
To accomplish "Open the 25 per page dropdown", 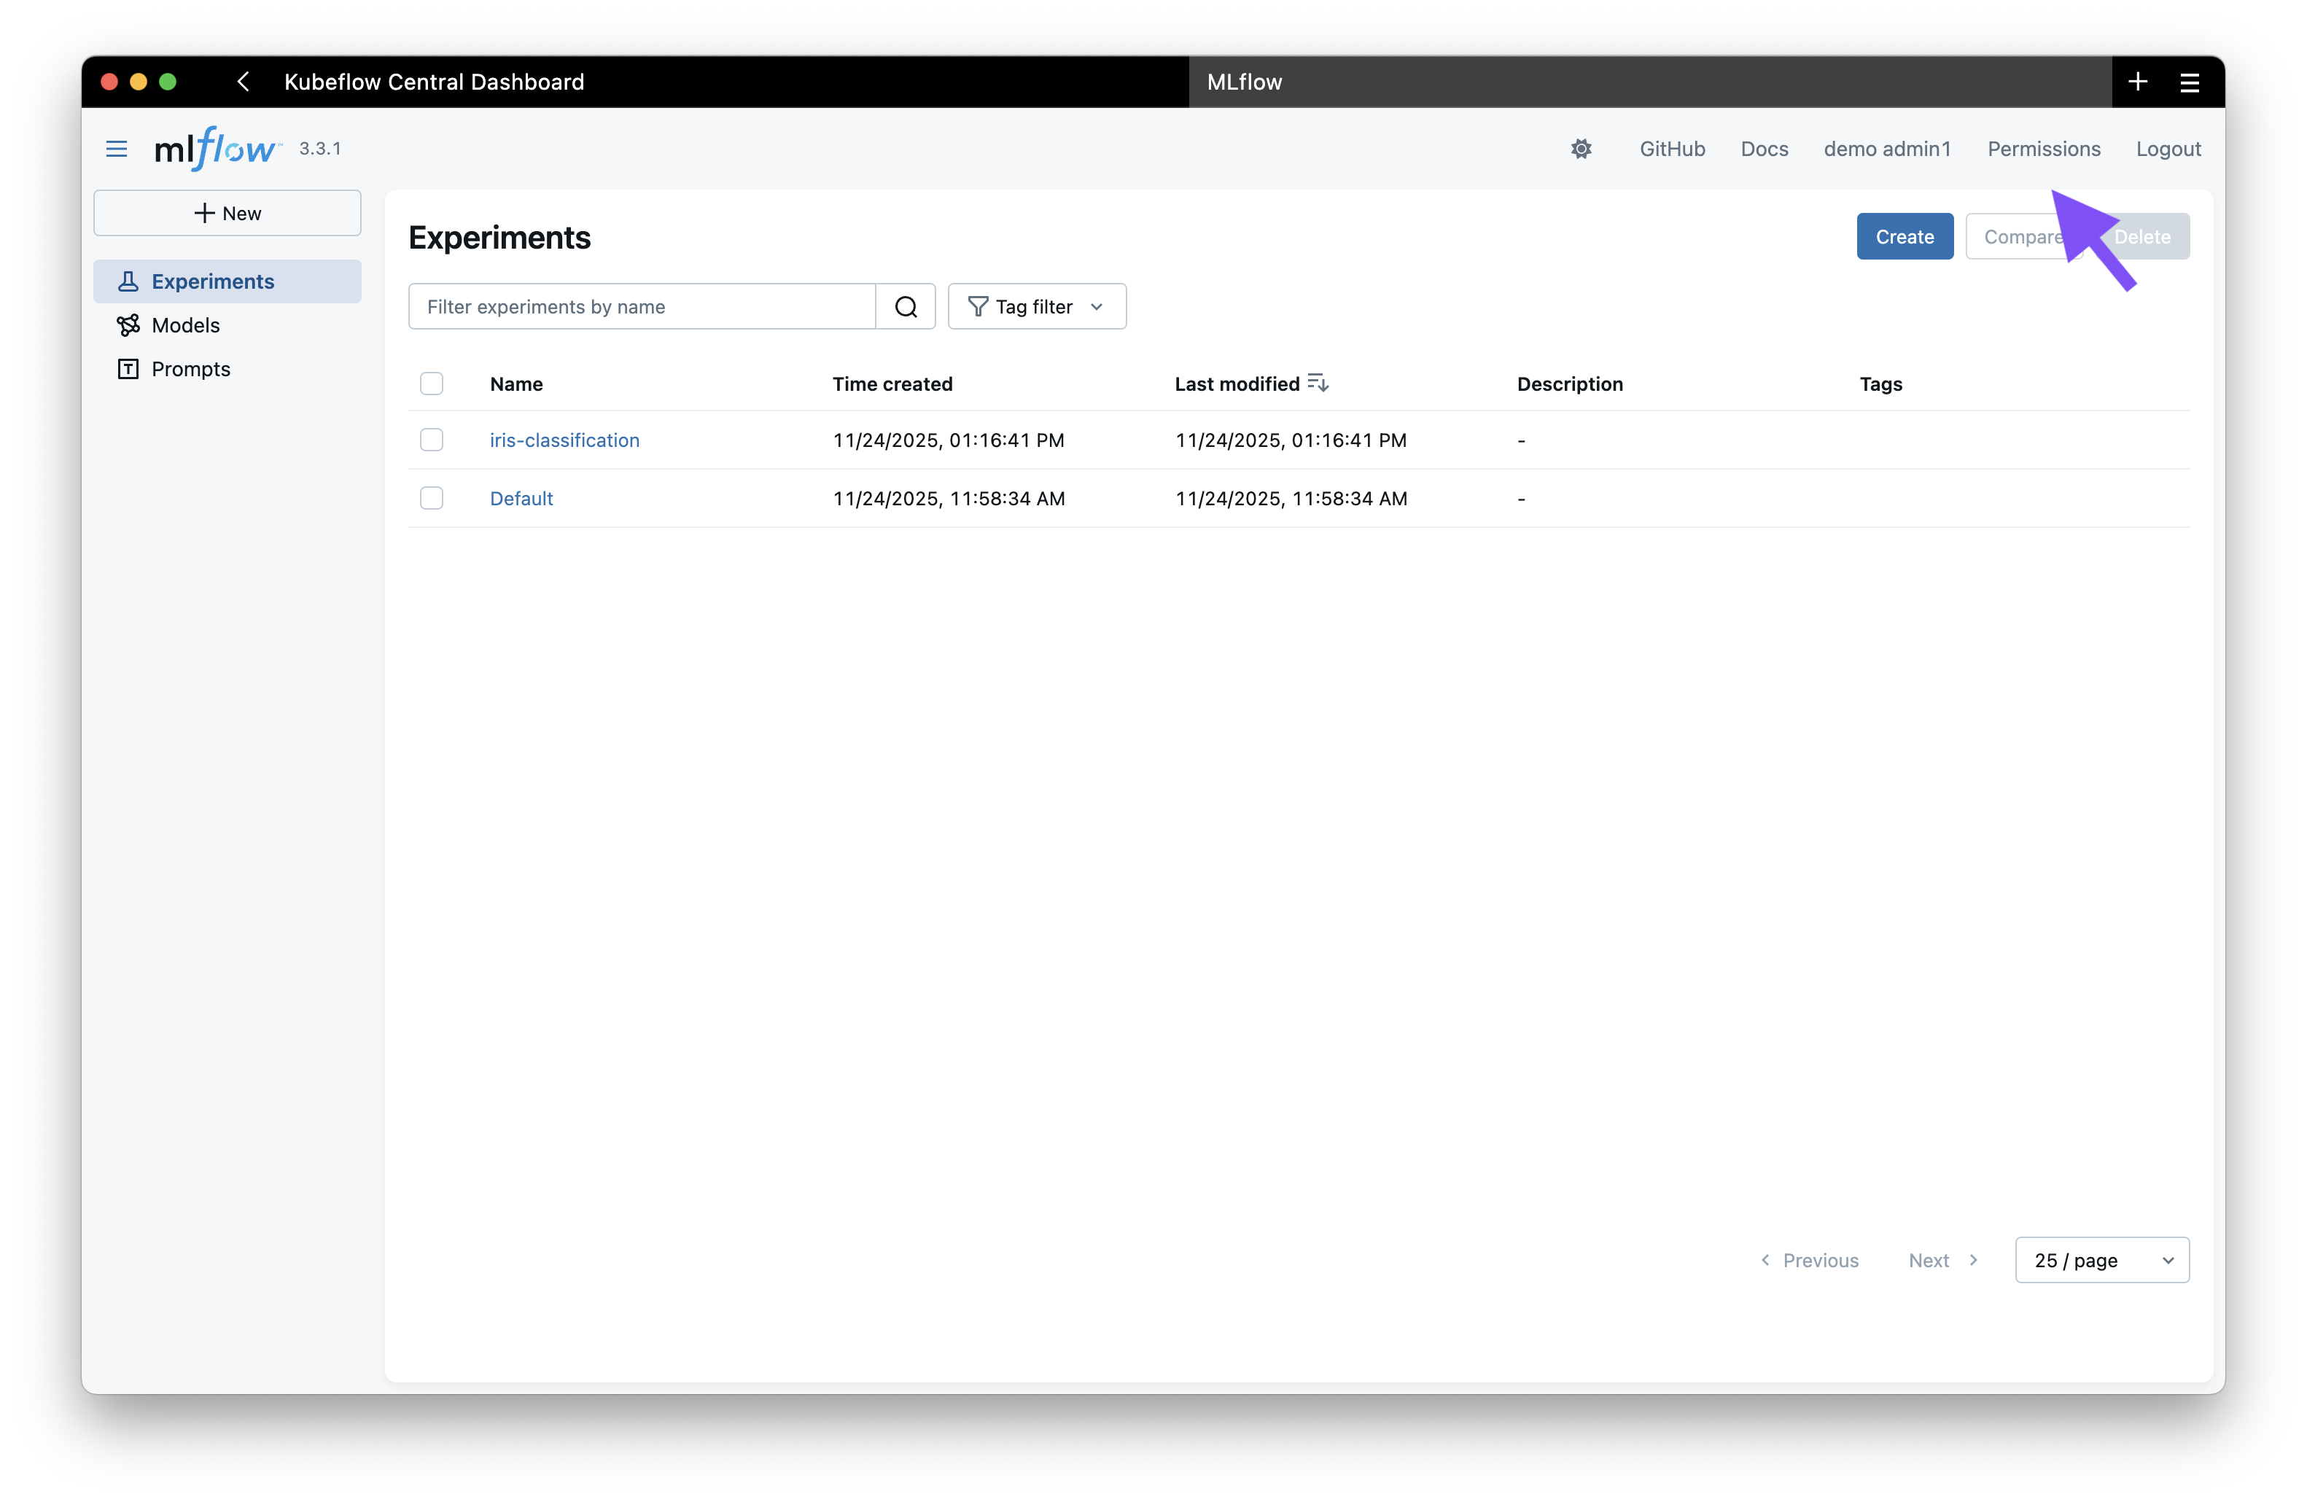I will [2101, 1260].
